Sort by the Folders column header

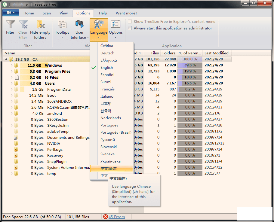[169, 53]
